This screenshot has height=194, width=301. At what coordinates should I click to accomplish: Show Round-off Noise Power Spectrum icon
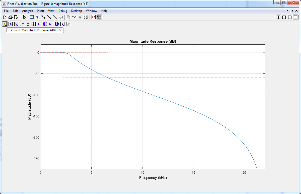[68, 24]
